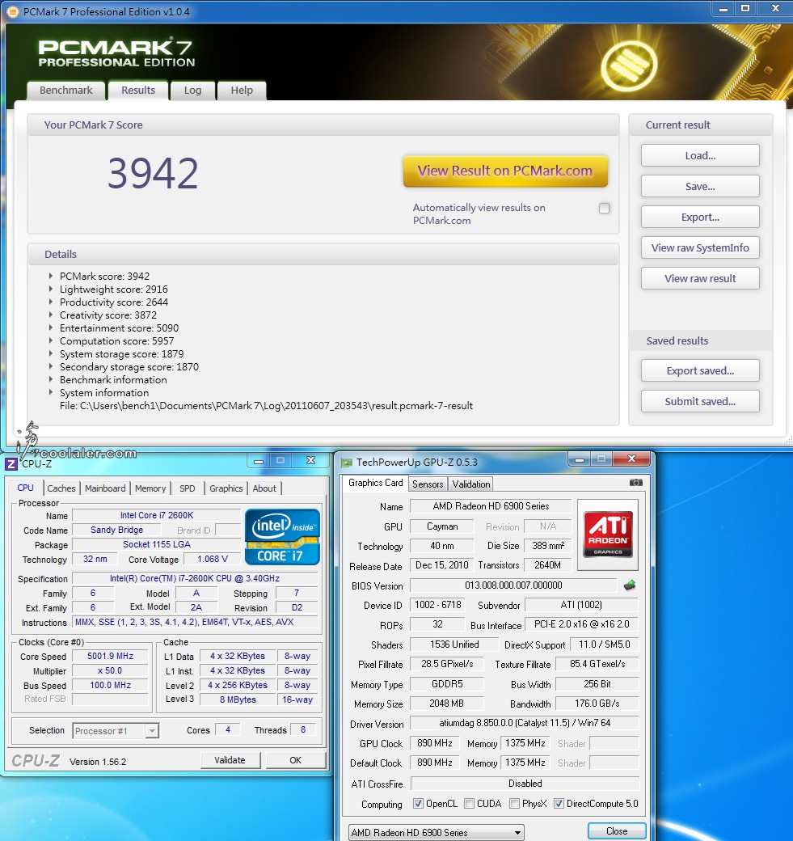Screen dimensions: 793x841
Task: Click the Core Speed value 5001.9 MHz
Action: [110, 656]
